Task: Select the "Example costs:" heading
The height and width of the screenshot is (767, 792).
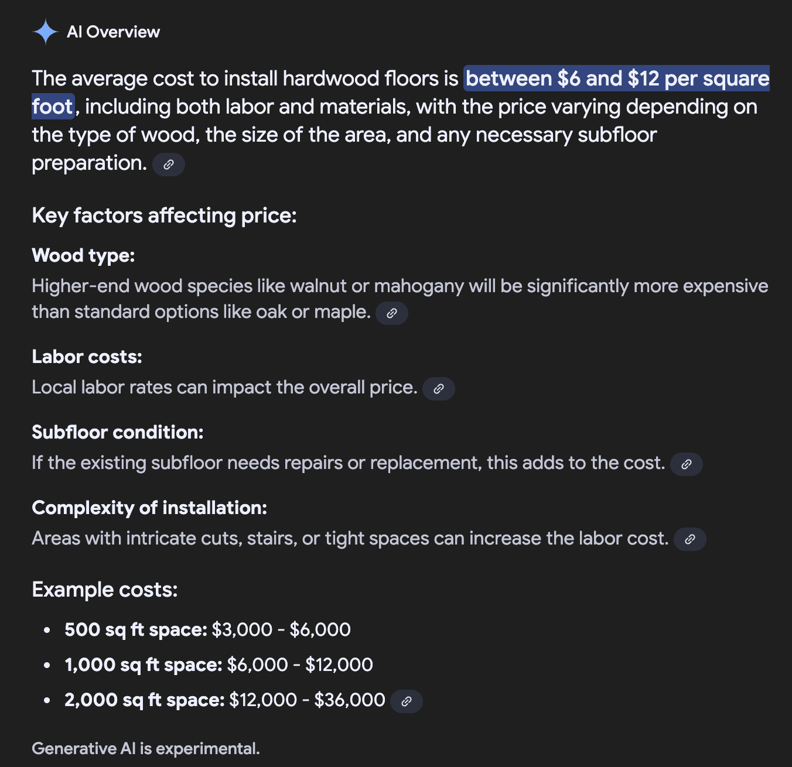Action: point(105,590)
